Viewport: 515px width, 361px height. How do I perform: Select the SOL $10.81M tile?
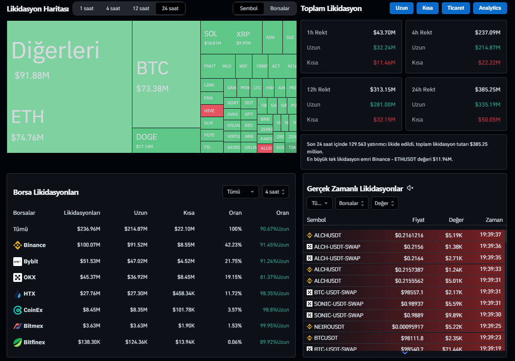tap(215, 38)
